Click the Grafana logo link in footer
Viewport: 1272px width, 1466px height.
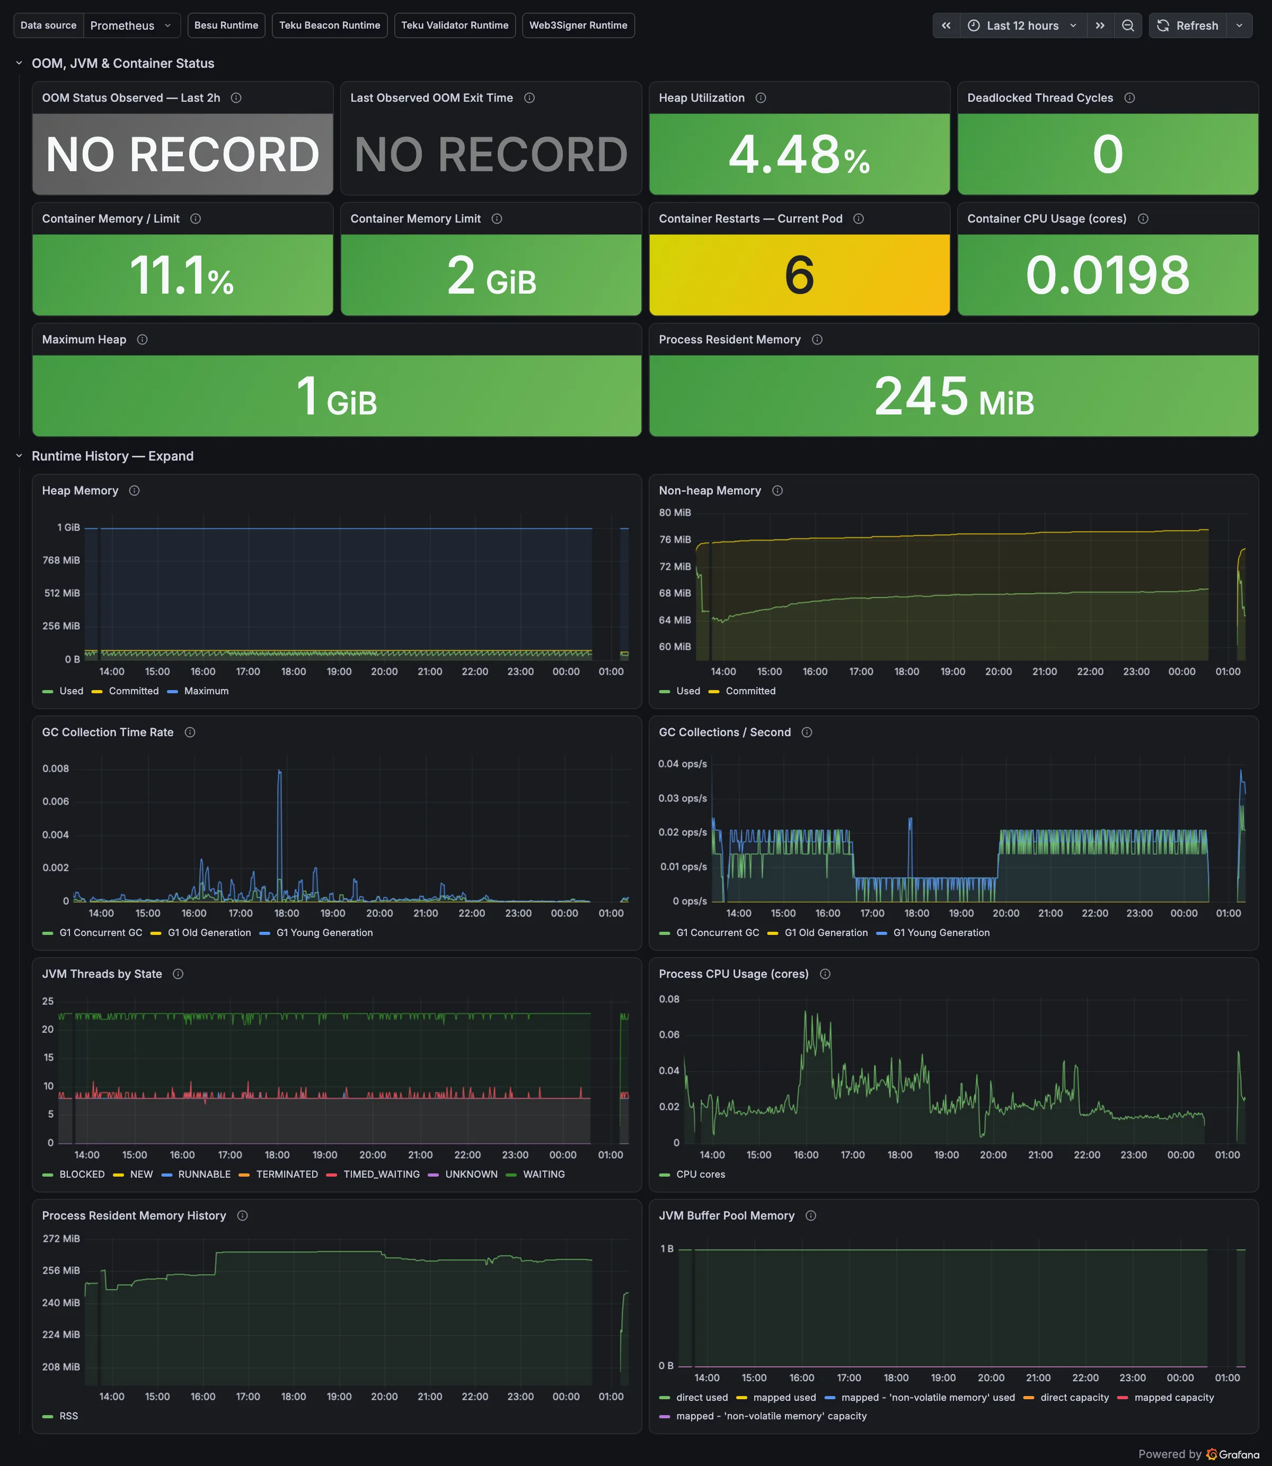[x=1233, y=1454]
